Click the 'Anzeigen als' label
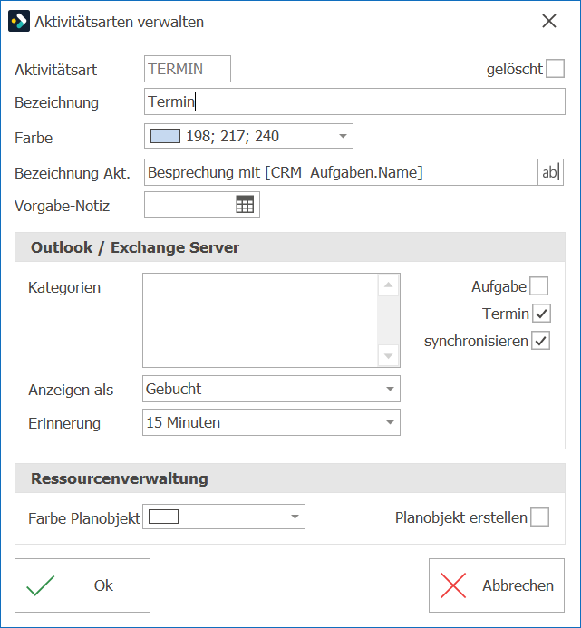The height and width of the screenshot is (628, 581). tap(71, 390)
